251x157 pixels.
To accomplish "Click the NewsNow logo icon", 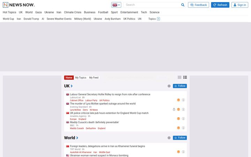I will pyautogui.click(x=6, y=5).
